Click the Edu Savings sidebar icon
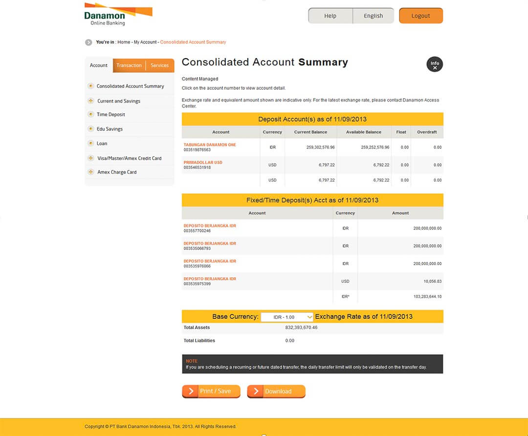The image size is (528, 436). 91,129
